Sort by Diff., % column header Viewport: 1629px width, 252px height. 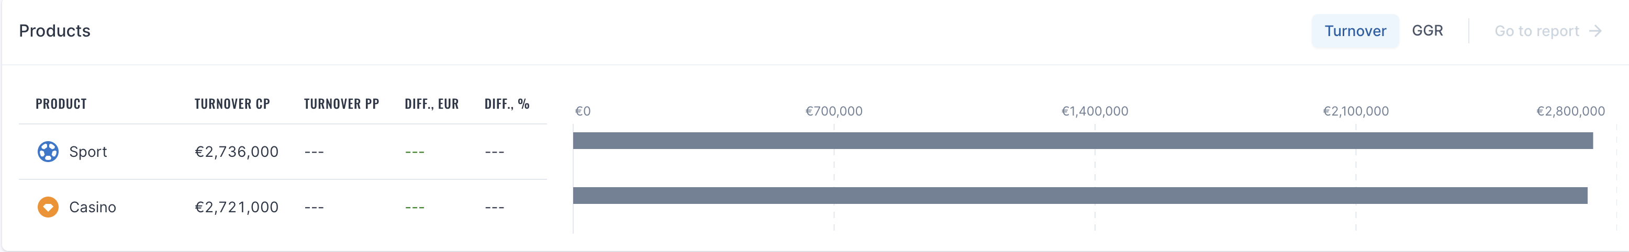507,104
